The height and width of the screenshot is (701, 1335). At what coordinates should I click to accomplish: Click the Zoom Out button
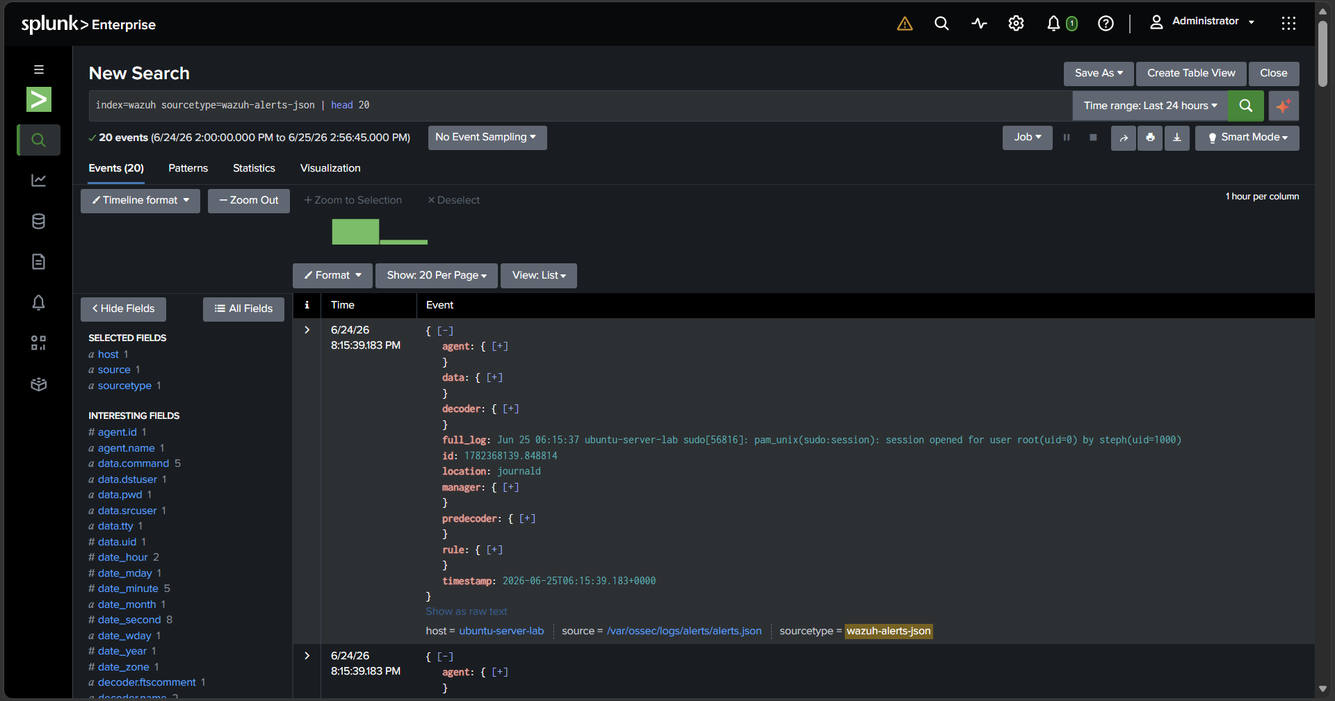pyautogui.click(x=249, y=200)
